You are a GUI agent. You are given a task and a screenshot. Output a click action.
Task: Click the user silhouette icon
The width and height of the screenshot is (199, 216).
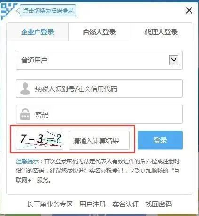tap(25, 88)
